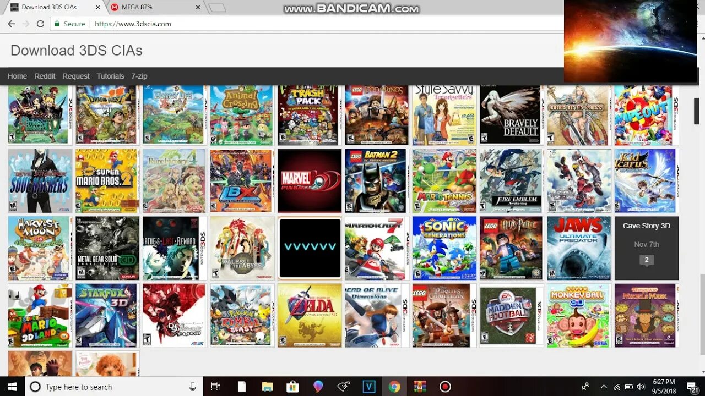
Task: Open the Harvest Moon game cover
Action: coord(40,248)
